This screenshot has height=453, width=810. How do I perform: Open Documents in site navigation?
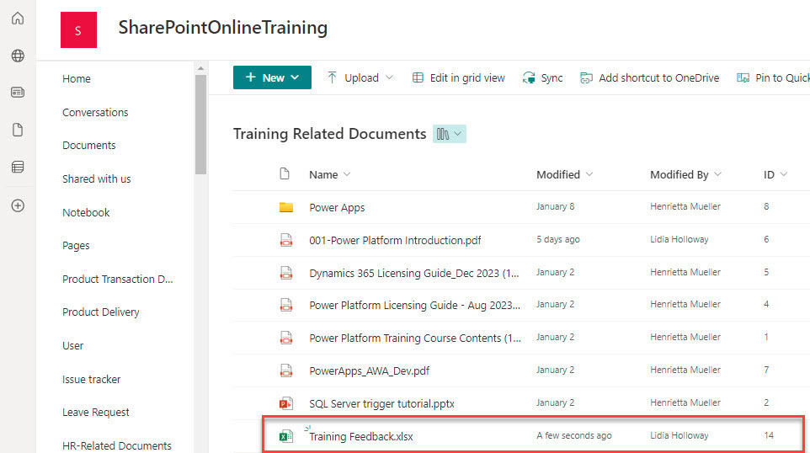pyautogui.click(x=89, y=145)
